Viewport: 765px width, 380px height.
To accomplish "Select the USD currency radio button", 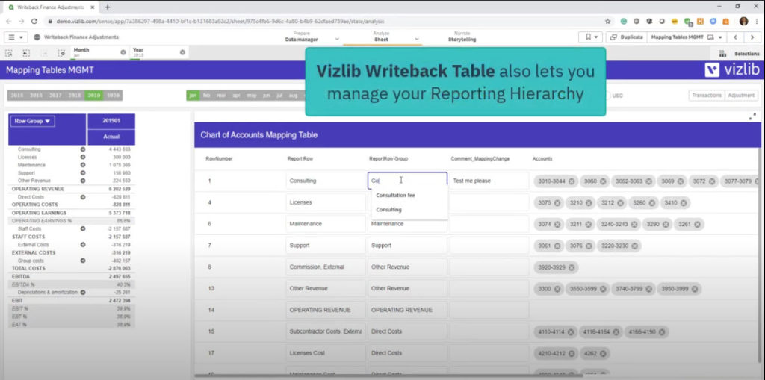I will pyautogui.click(x=608, y=96).
